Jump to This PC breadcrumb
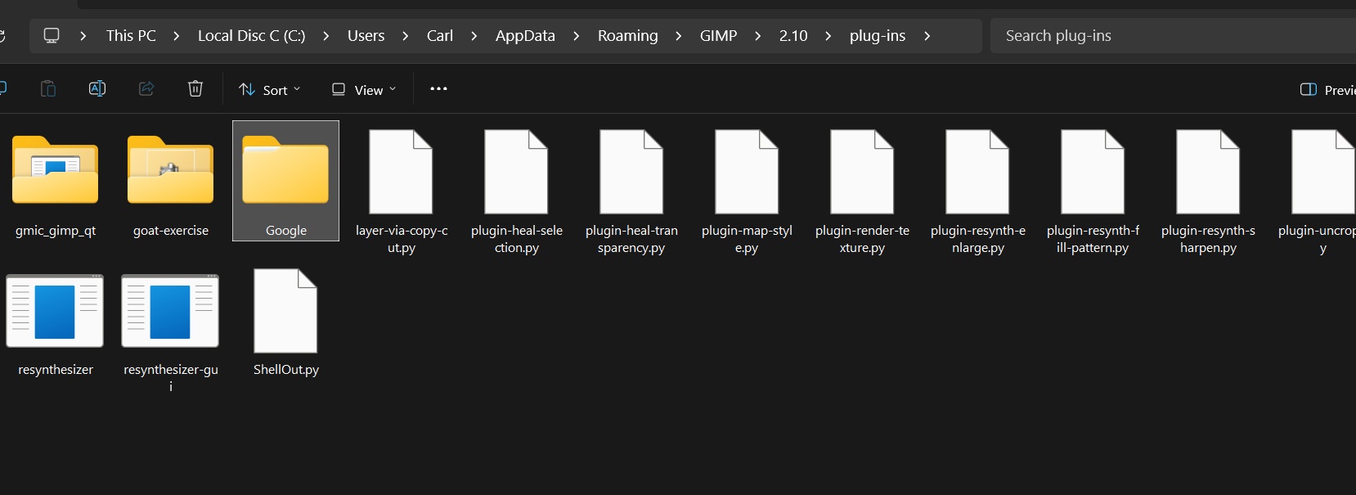Viewport: 1356px width, 495px height. pyautogui.click(x=131, y=36)
